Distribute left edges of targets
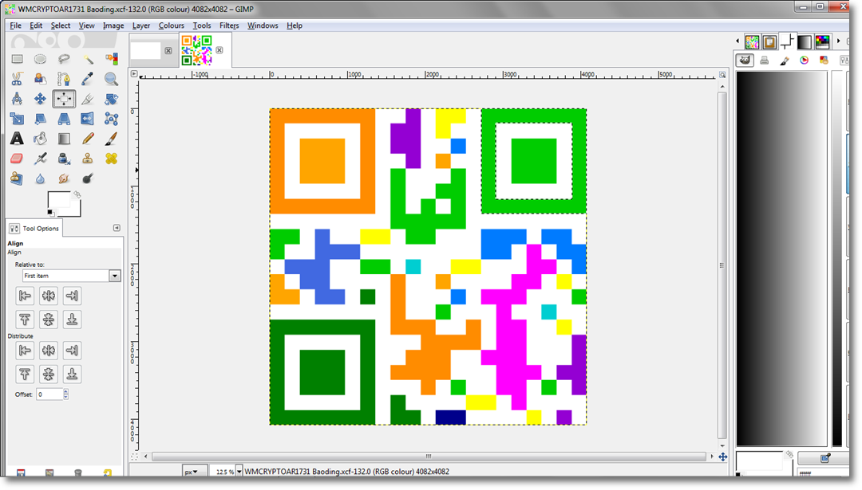The image size is (862, 490). pyautogui.click(x=25, y=350)
